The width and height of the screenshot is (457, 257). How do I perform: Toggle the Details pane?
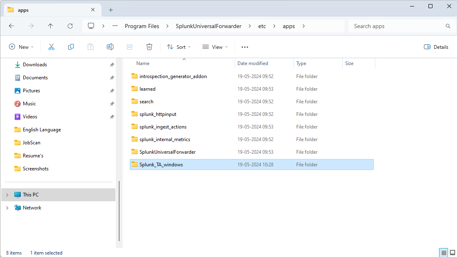tap(436, 47)
